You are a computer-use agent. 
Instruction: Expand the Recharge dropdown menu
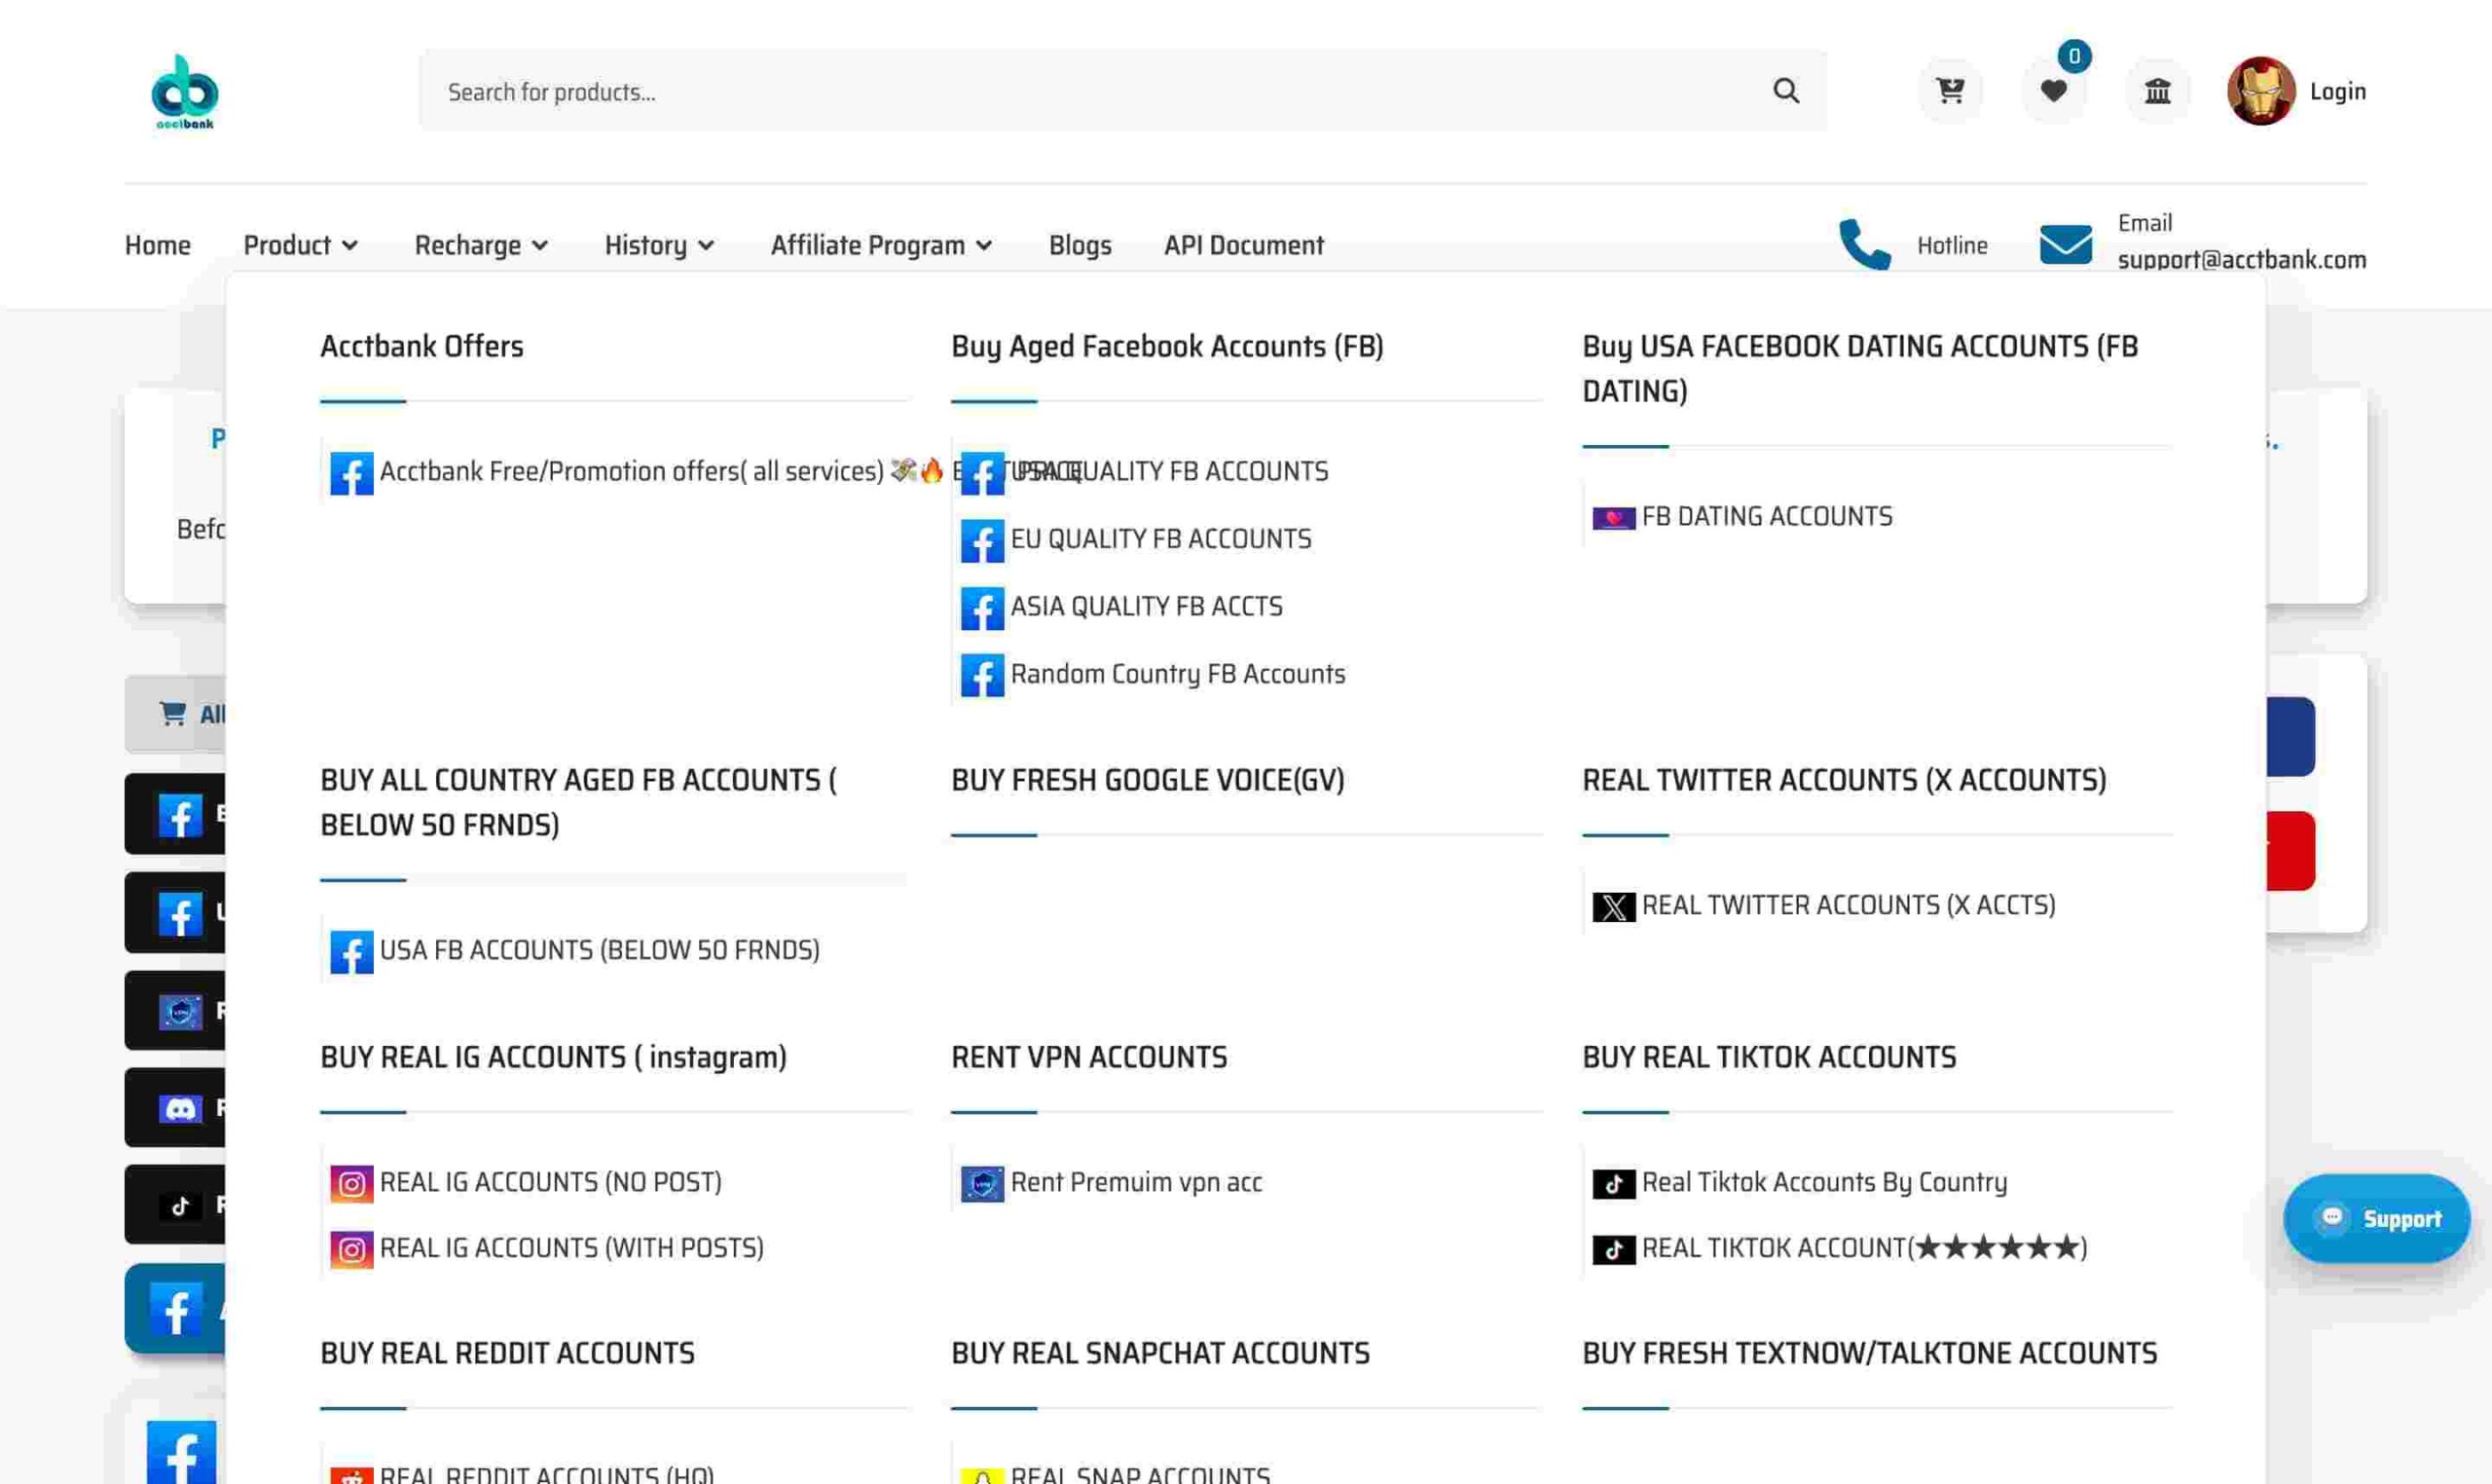pyautogui.click(x=481, y=245)
